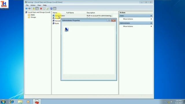Viewport: 185px width, 104px height.
Task: Expand More Actions arrow under Users
Action: point(151,19)
